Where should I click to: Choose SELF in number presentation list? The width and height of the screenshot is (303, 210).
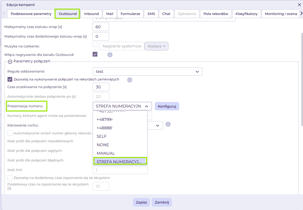click(120, 136)
